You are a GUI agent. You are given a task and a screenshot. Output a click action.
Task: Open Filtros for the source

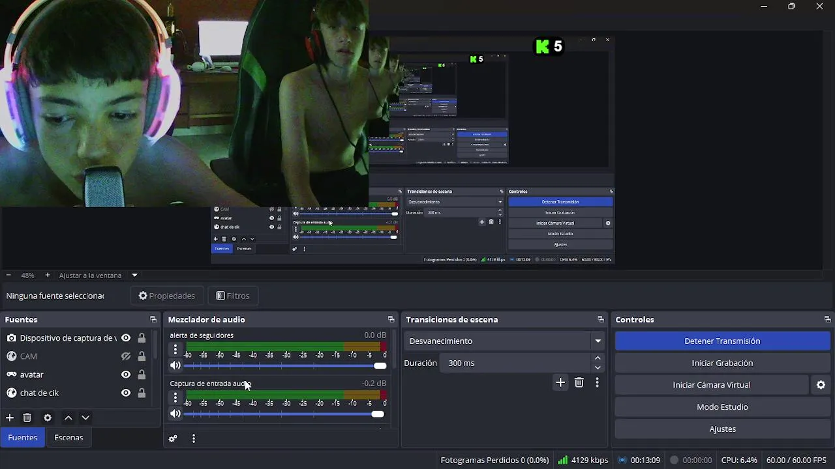click(x=233, y=296)
